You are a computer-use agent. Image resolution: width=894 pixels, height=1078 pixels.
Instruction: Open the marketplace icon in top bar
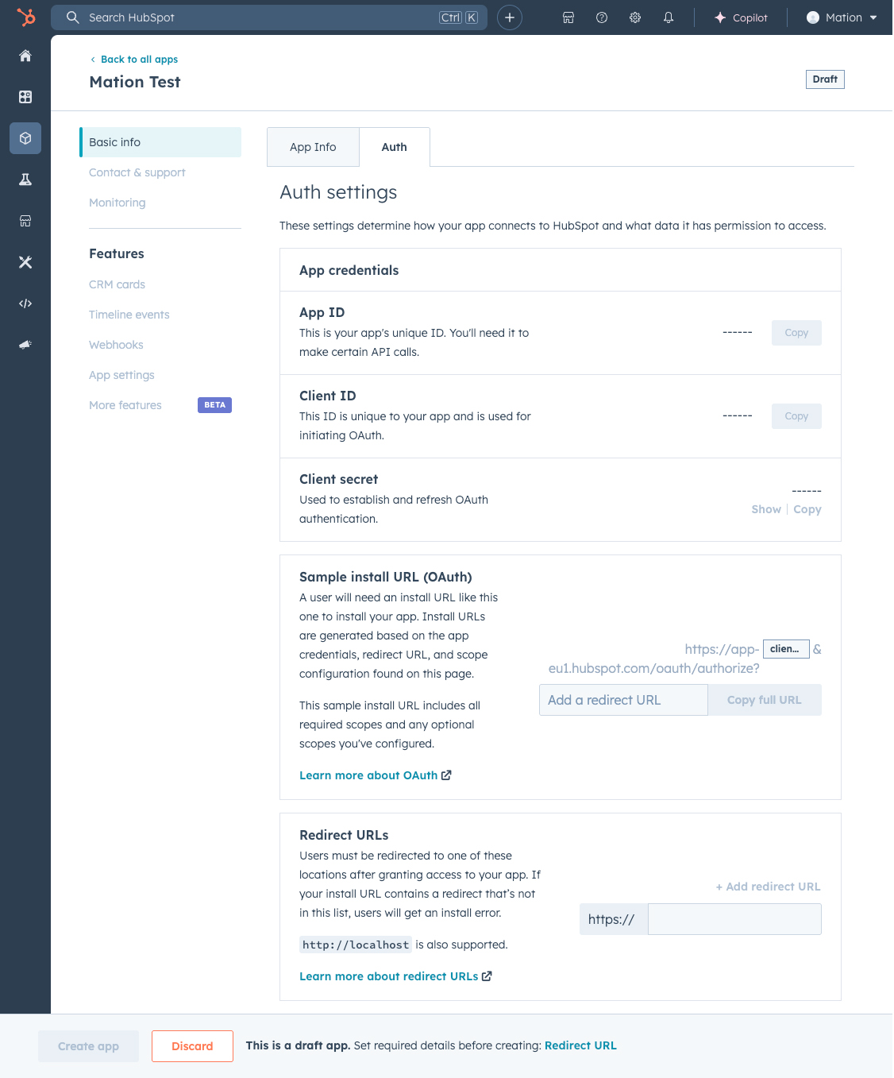[x=568, y=17]
